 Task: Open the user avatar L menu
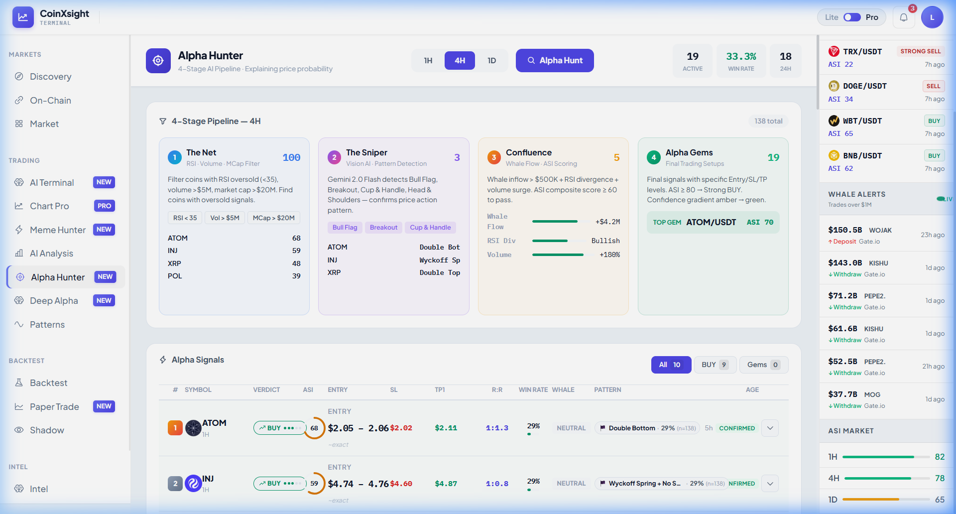click(x=932, y=17)
